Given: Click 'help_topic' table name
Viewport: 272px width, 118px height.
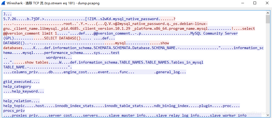Looking at the screenshot, I should point(14,106).
